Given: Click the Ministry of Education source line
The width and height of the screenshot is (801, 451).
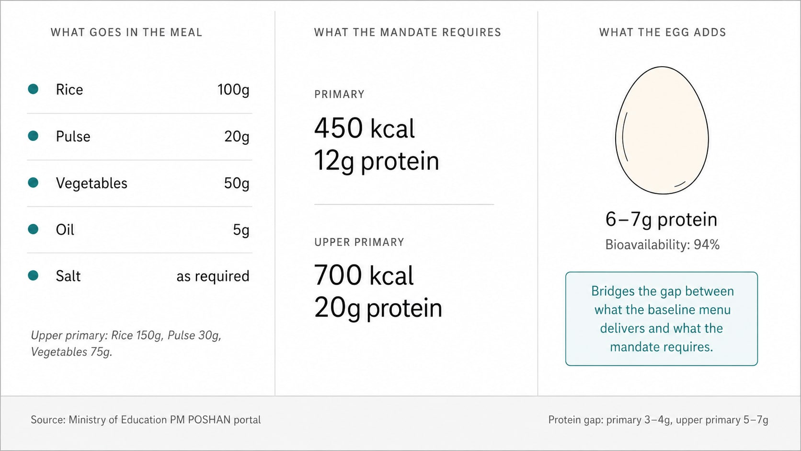Looking at the screenshot, I should [x=146, y=420].
